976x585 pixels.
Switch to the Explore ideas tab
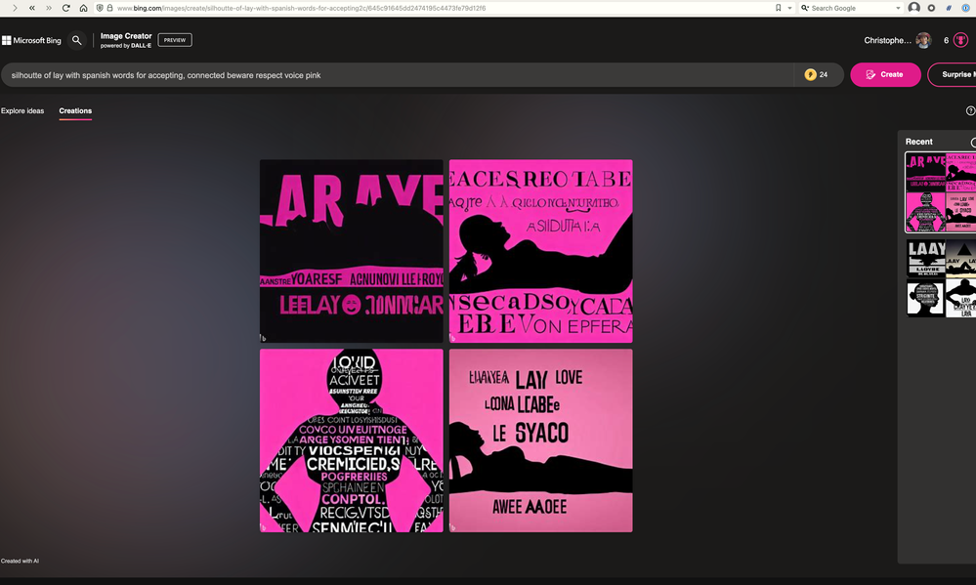tap(22, 110)
